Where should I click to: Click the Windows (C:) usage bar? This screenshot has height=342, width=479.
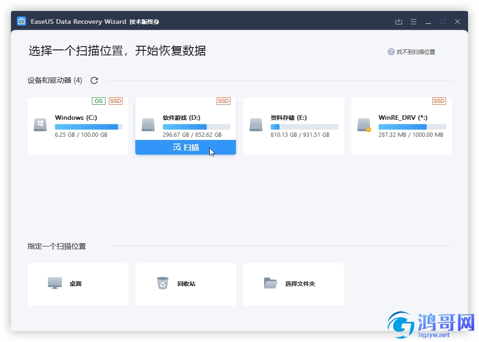(89, 127)
